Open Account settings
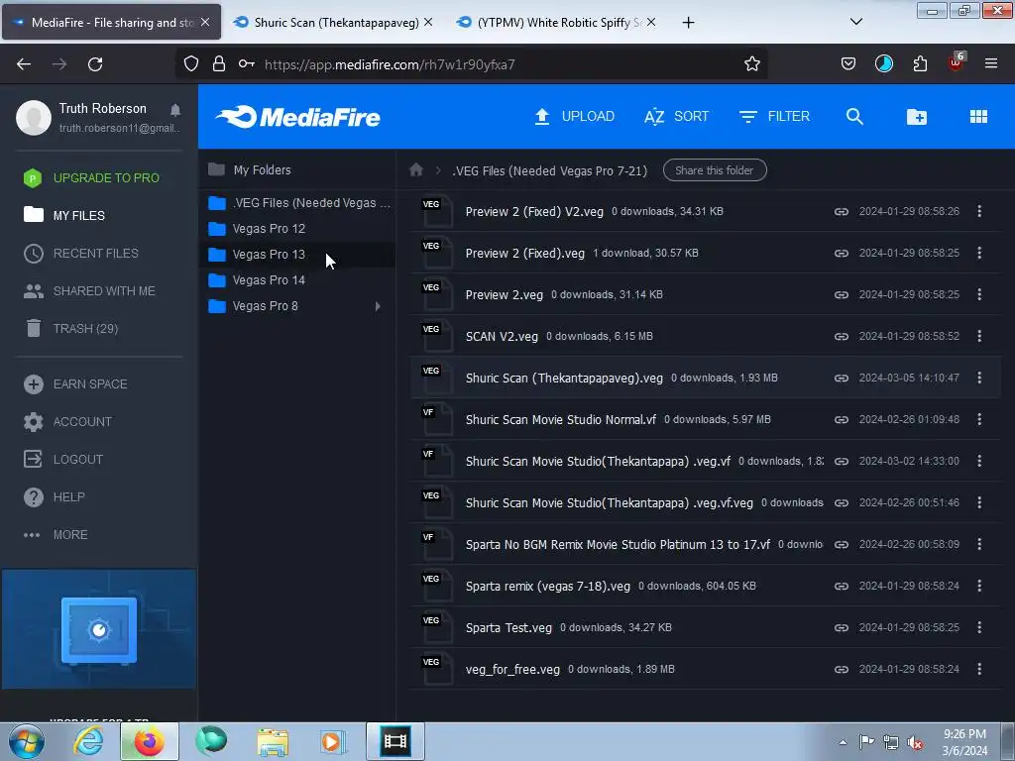 67,422
